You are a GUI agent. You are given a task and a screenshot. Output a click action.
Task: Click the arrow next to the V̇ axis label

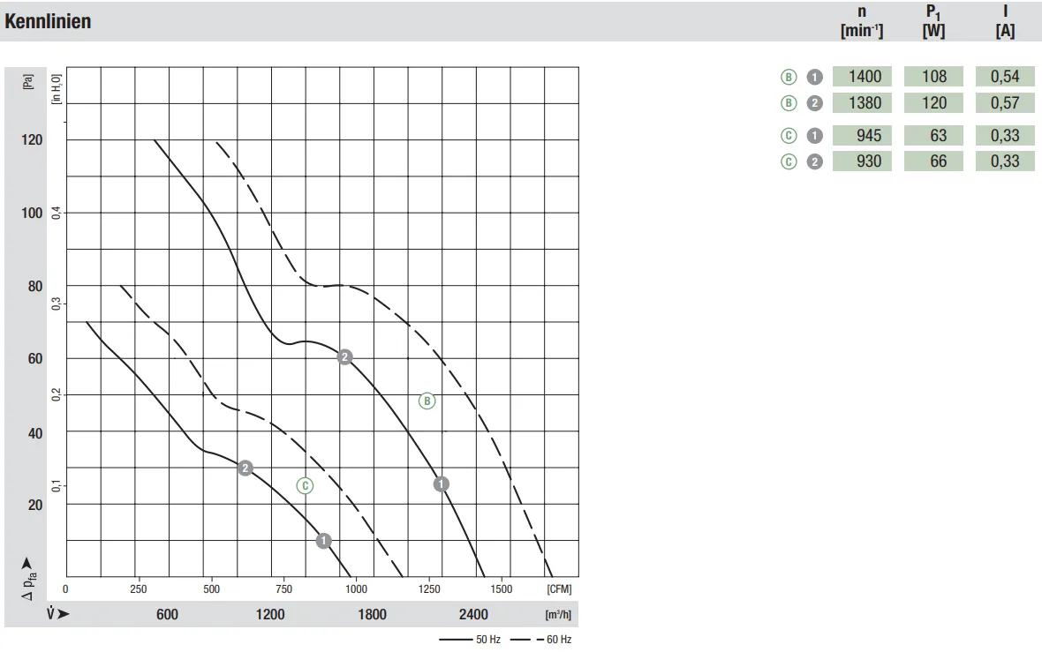point(63,614)
